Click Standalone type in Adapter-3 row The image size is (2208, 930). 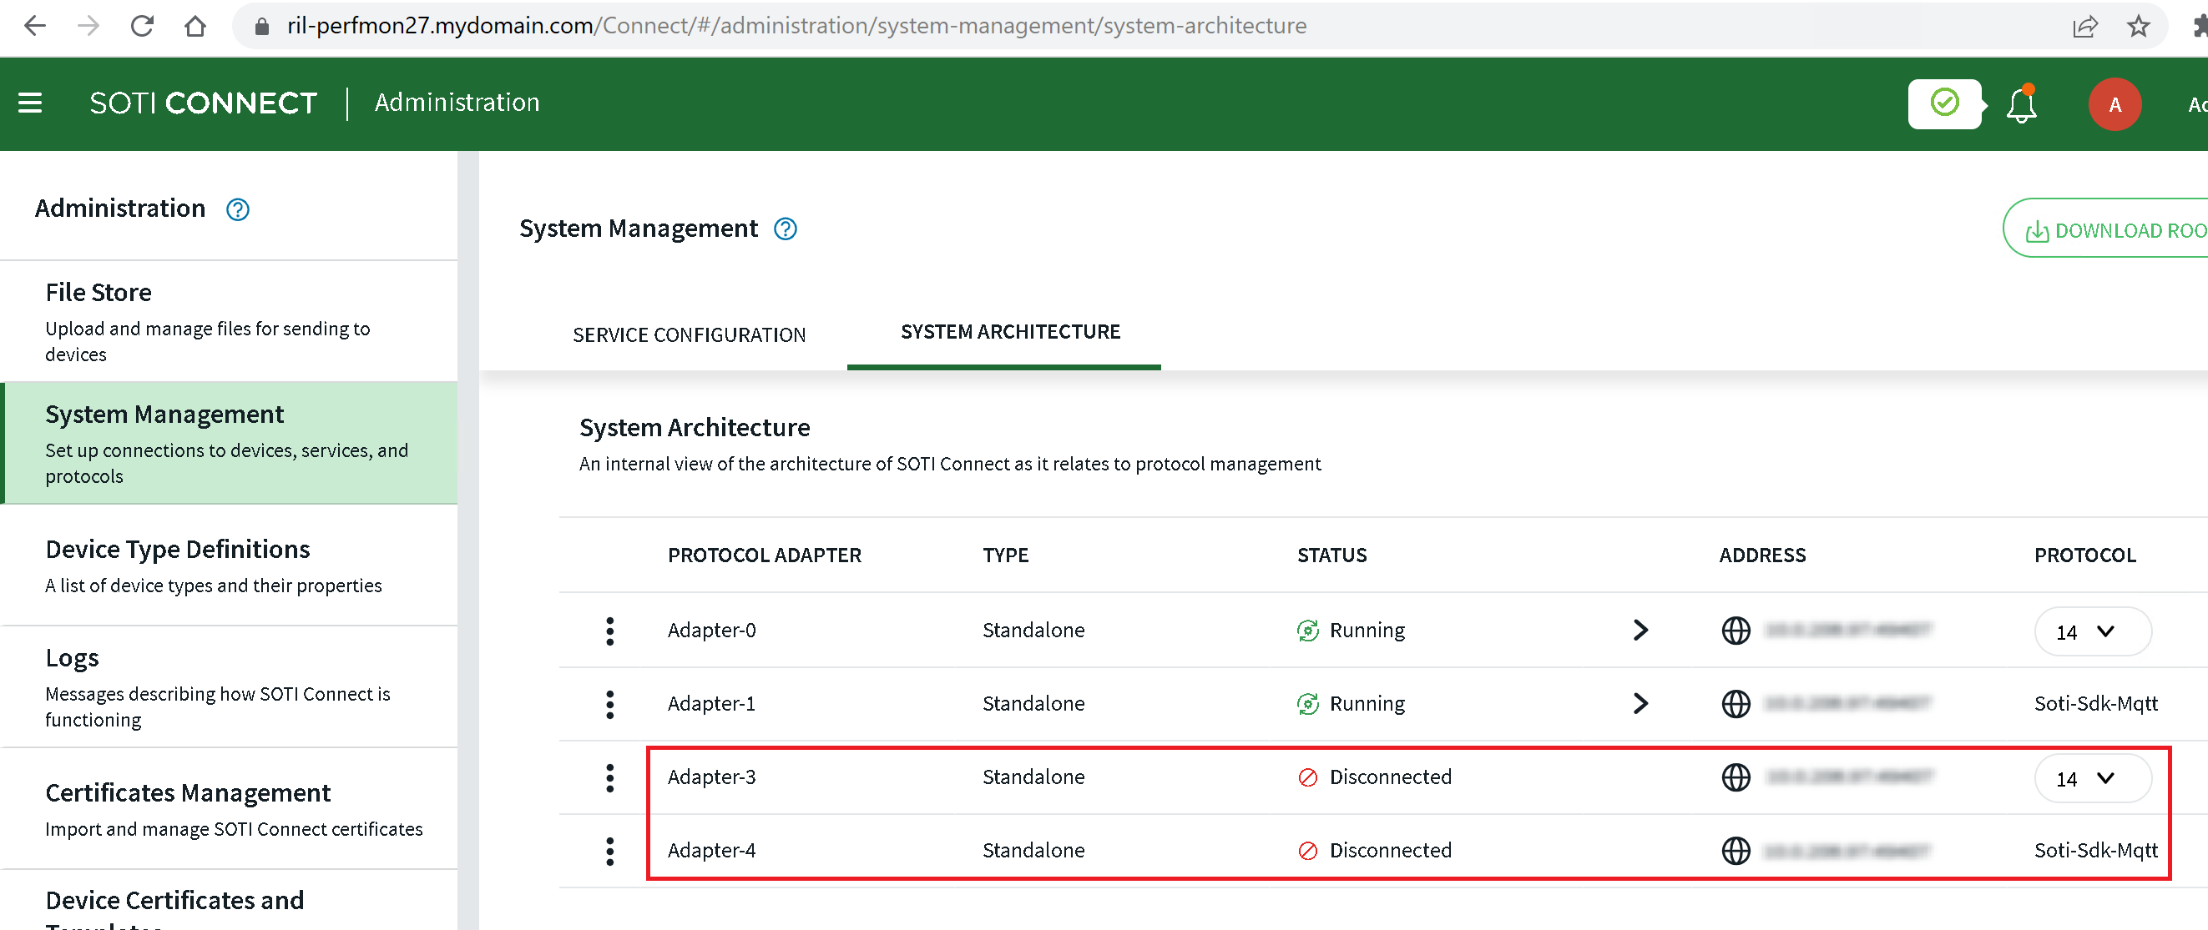1033,777
